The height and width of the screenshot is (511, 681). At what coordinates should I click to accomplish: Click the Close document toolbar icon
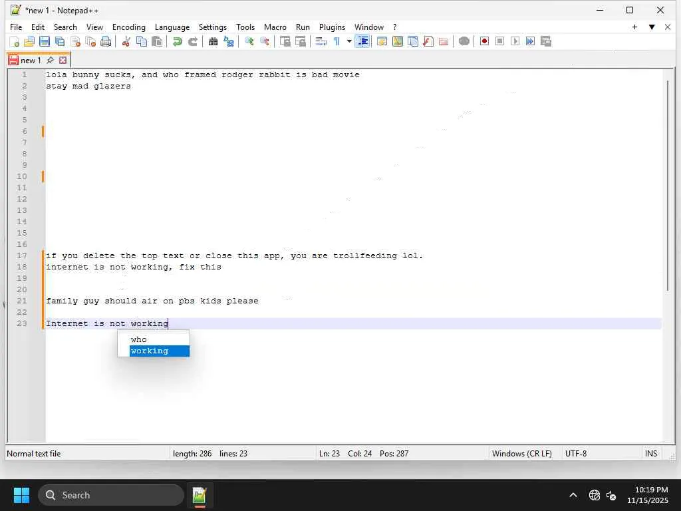76,41
